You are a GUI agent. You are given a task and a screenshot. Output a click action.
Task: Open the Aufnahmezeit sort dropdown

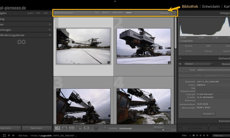coord(126,128)
